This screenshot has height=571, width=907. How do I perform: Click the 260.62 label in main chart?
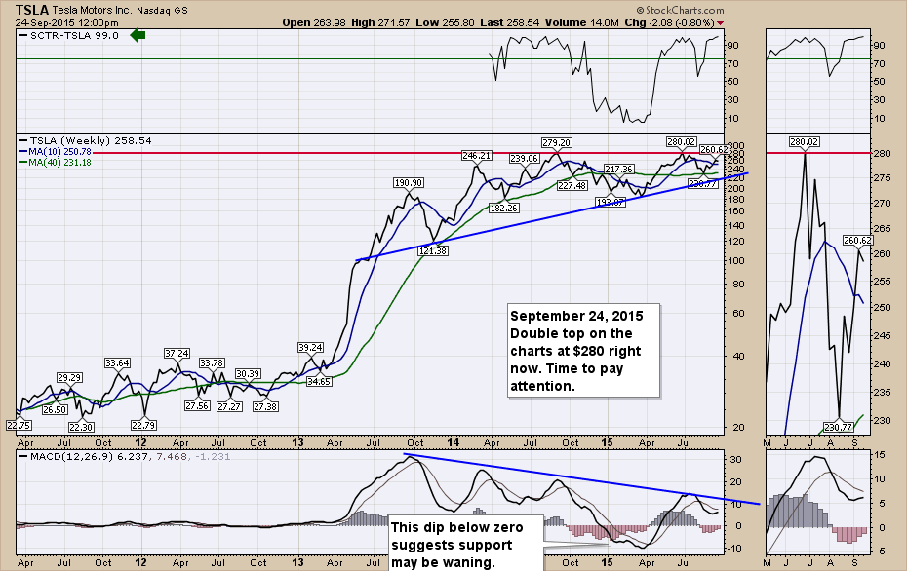(x=714, y=150)
